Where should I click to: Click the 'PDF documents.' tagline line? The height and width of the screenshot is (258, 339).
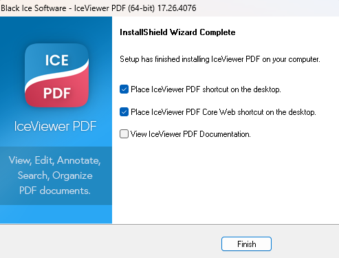[x=55, y=191]
